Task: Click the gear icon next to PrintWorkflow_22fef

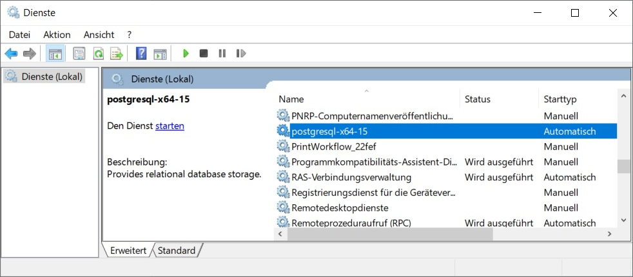Action: [x=283, y=146]
